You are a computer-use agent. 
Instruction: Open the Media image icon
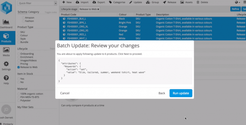[6, 50]
